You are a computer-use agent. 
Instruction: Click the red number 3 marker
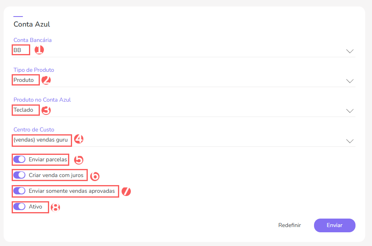[x=46, y=110]
